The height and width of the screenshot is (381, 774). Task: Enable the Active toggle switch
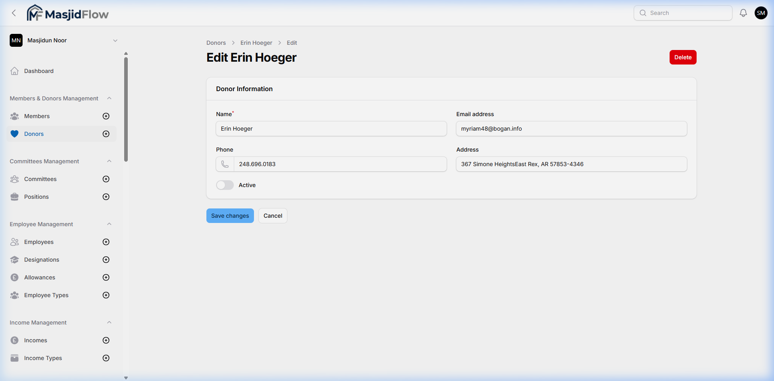pos(225,185)
